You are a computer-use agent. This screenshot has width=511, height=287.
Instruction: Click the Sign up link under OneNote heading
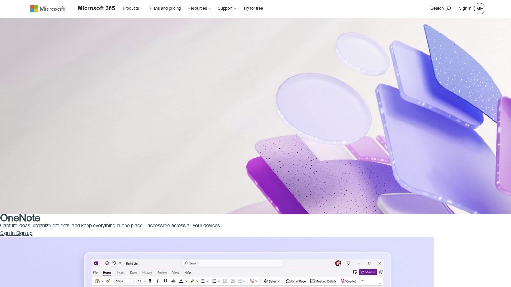pos(24,233)
